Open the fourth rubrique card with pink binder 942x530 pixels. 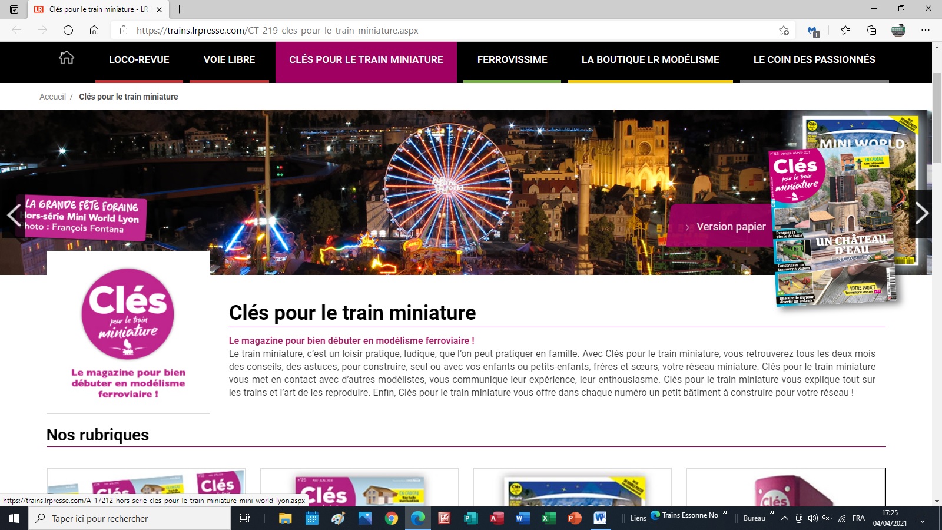pyautogui.click(x=786, y=487)
